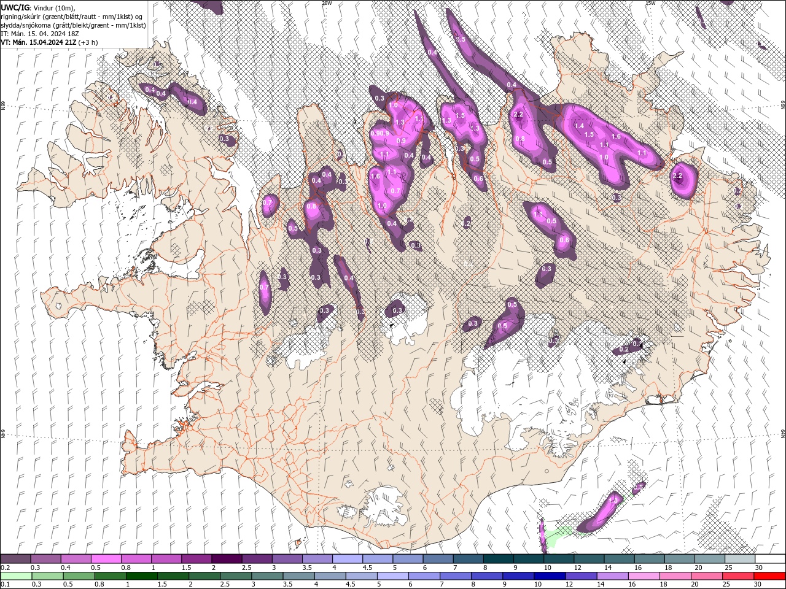Click the '20W' longitude label
Screen dimensions: 786x589
click(x=327, y=3)
